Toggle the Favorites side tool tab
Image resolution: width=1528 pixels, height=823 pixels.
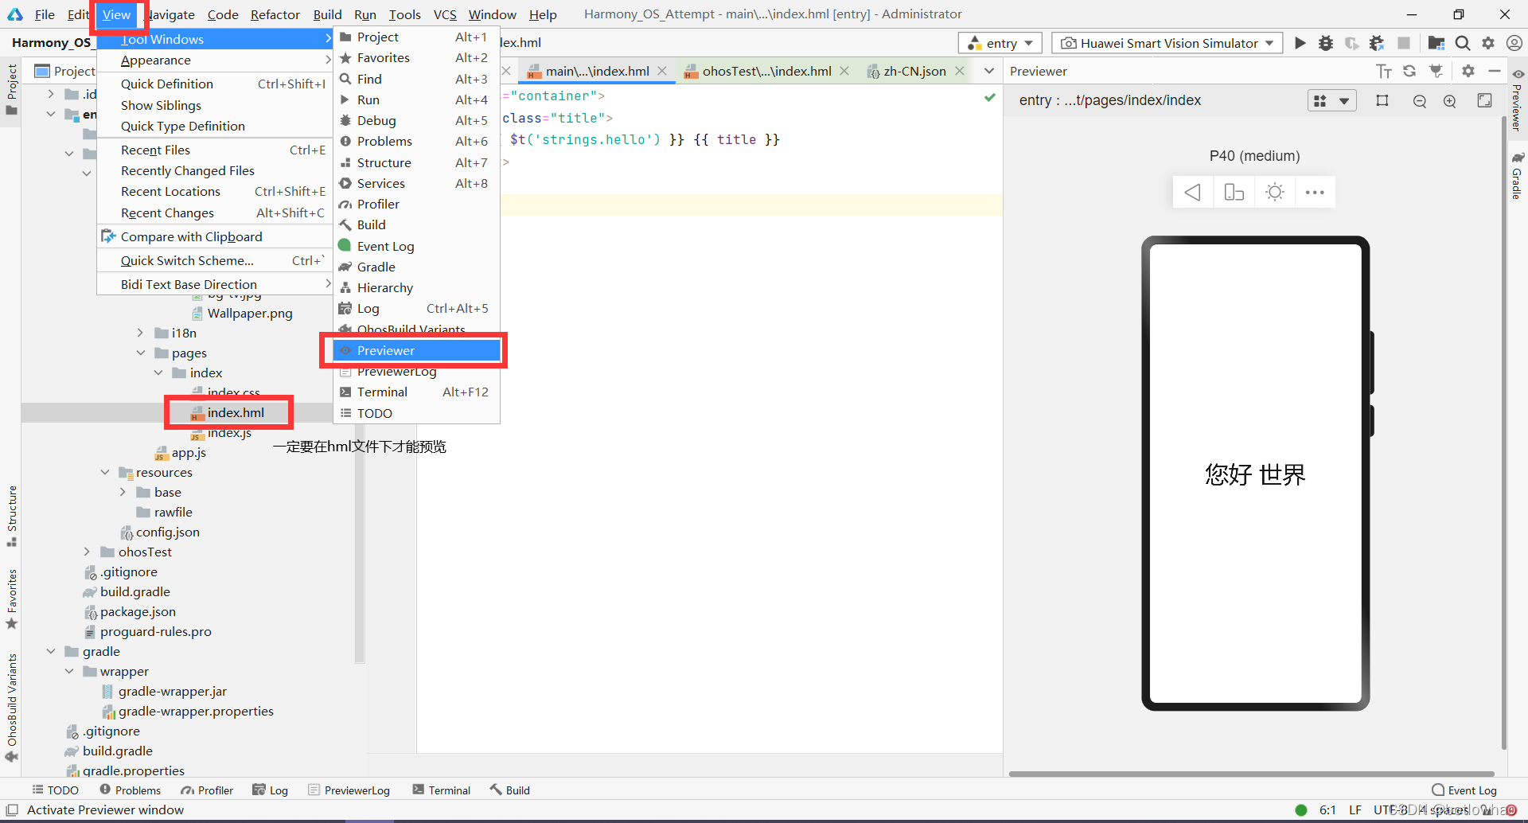click(11, 599)
